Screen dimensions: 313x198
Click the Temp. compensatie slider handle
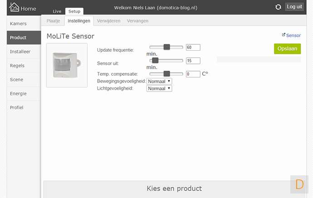click(166, 73)
